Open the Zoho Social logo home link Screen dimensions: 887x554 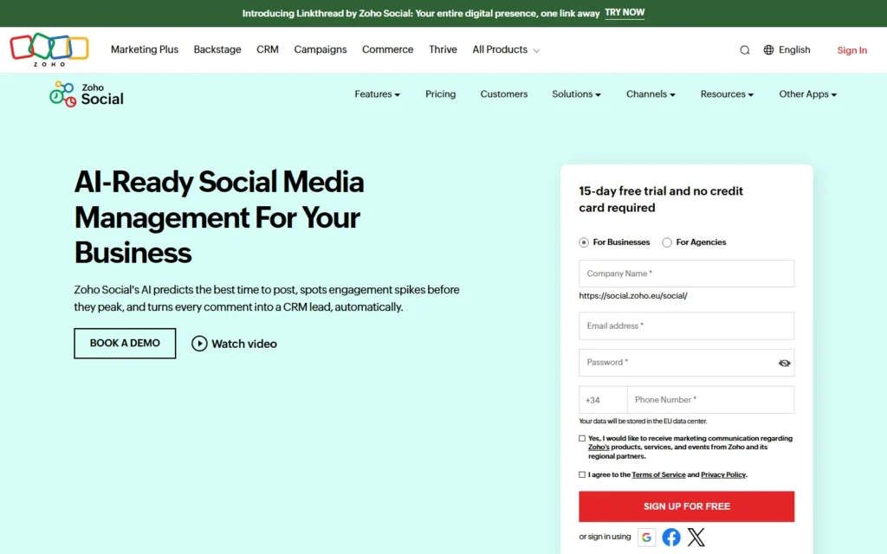(86, 93)
